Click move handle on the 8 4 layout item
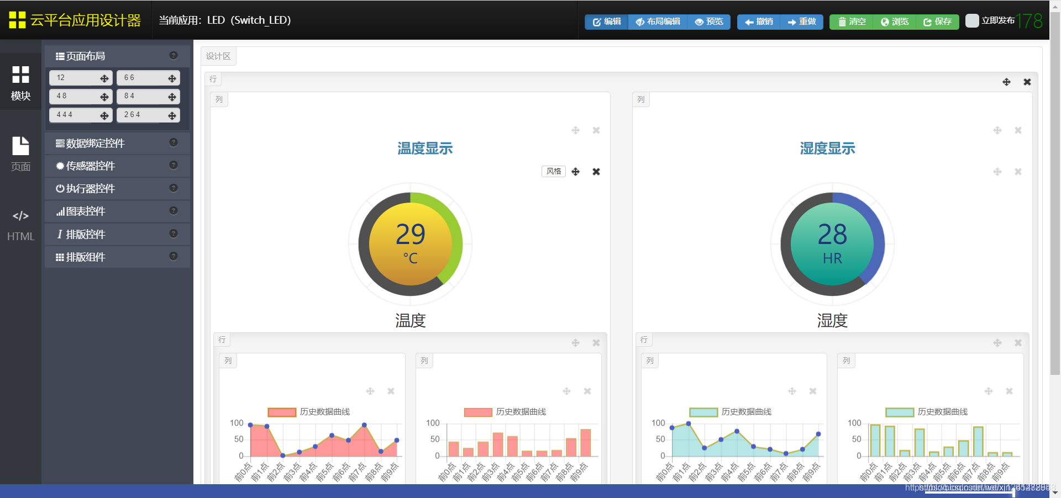The image size is (1061, 498). (172, 97)
